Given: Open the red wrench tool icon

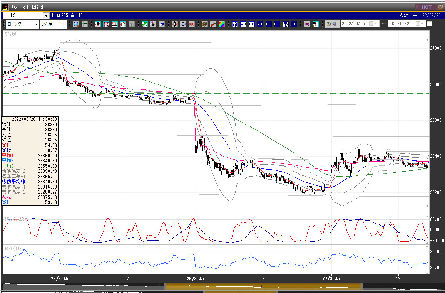Looking at the screenshot, I should pyautogui.click(x=213, y=24).
